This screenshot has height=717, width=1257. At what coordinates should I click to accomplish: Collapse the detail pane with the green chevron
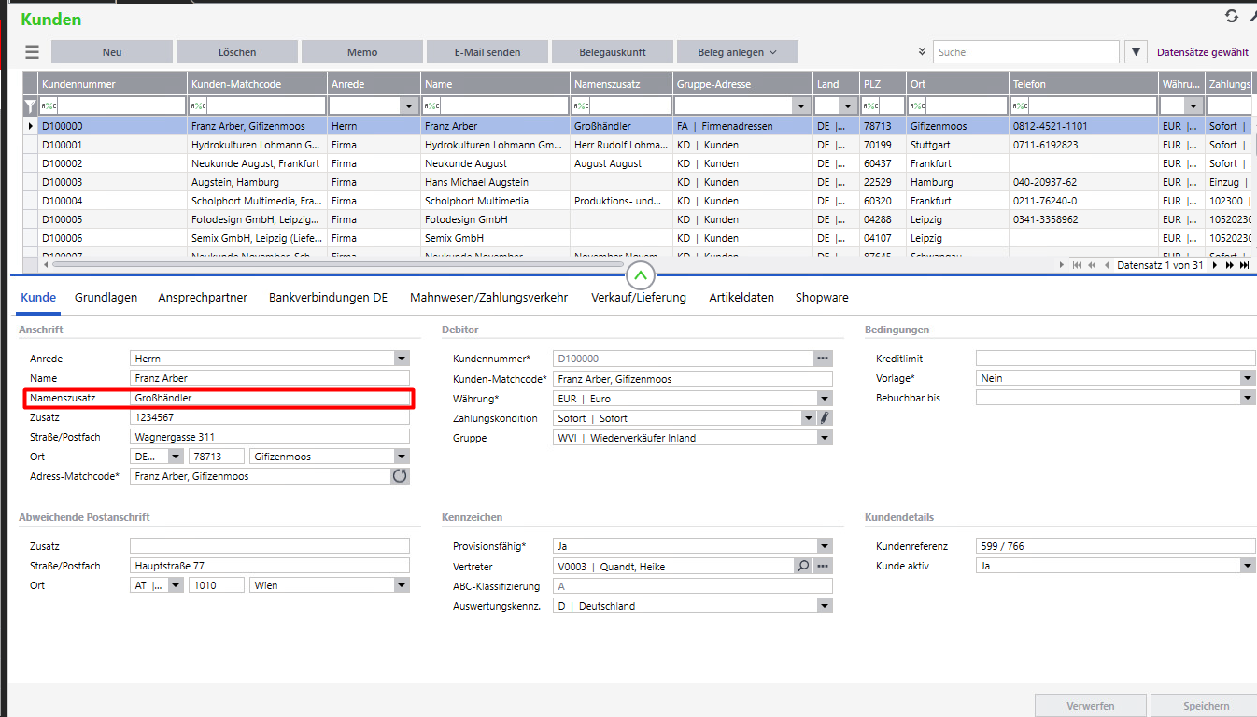tap(642, 274)
